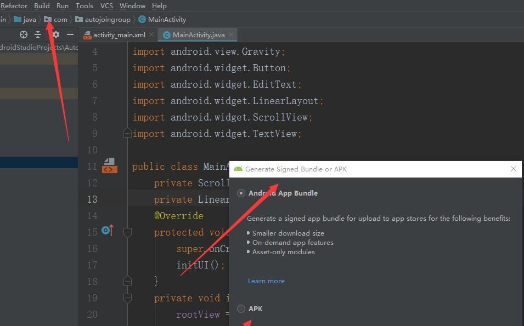
Task: Switch to the activity_main.xml tab
Action: click(119, 35)
